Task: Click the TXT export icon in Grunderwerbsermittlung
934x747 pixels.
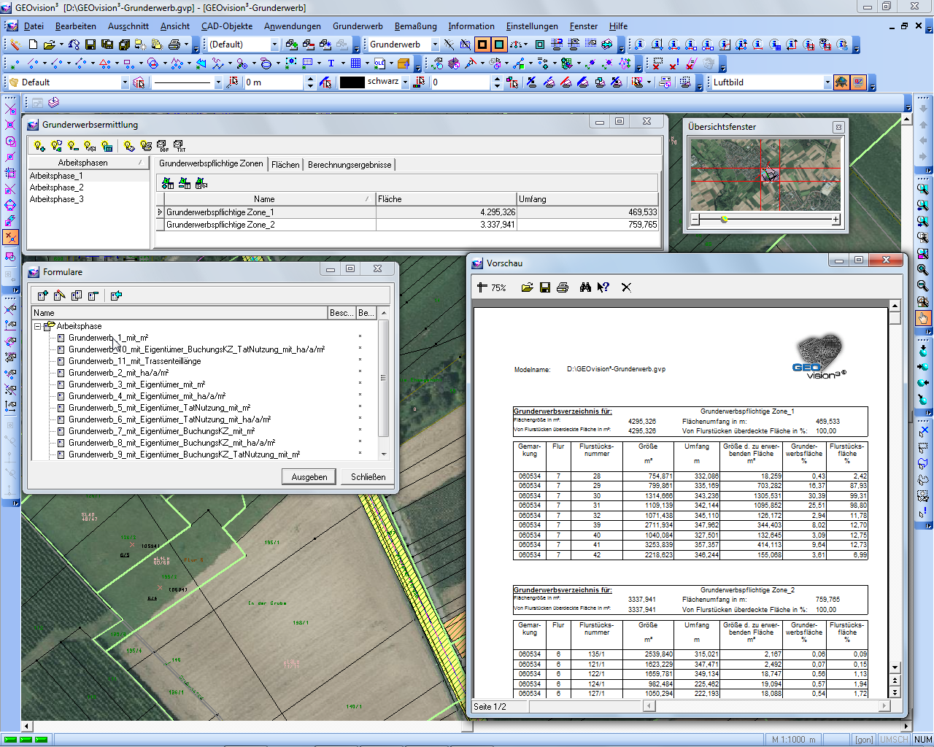Action: pos(179,146)
